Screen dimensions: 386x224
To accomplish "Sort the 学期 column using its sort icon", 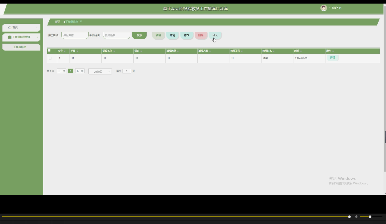I will (x=77, y=51).
